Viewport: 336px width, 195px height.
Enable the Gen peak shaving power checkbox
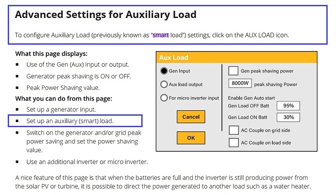(x=233, y=71)
